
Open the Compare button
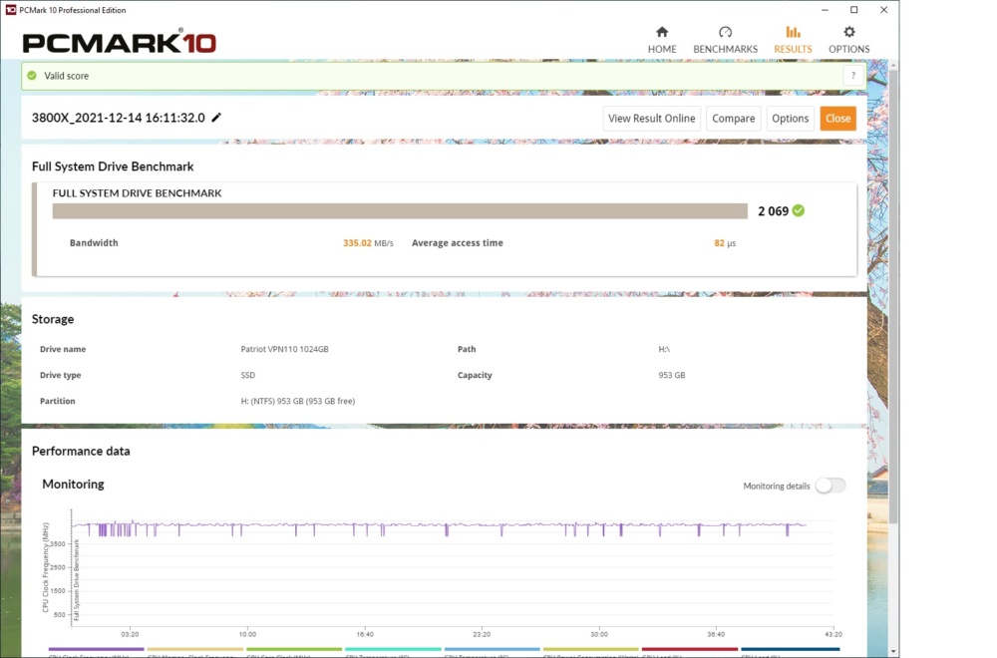733,119
